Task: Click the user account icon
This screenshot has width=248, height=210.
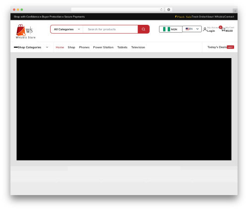Action: pyautogui.click(x=205, y=29)
